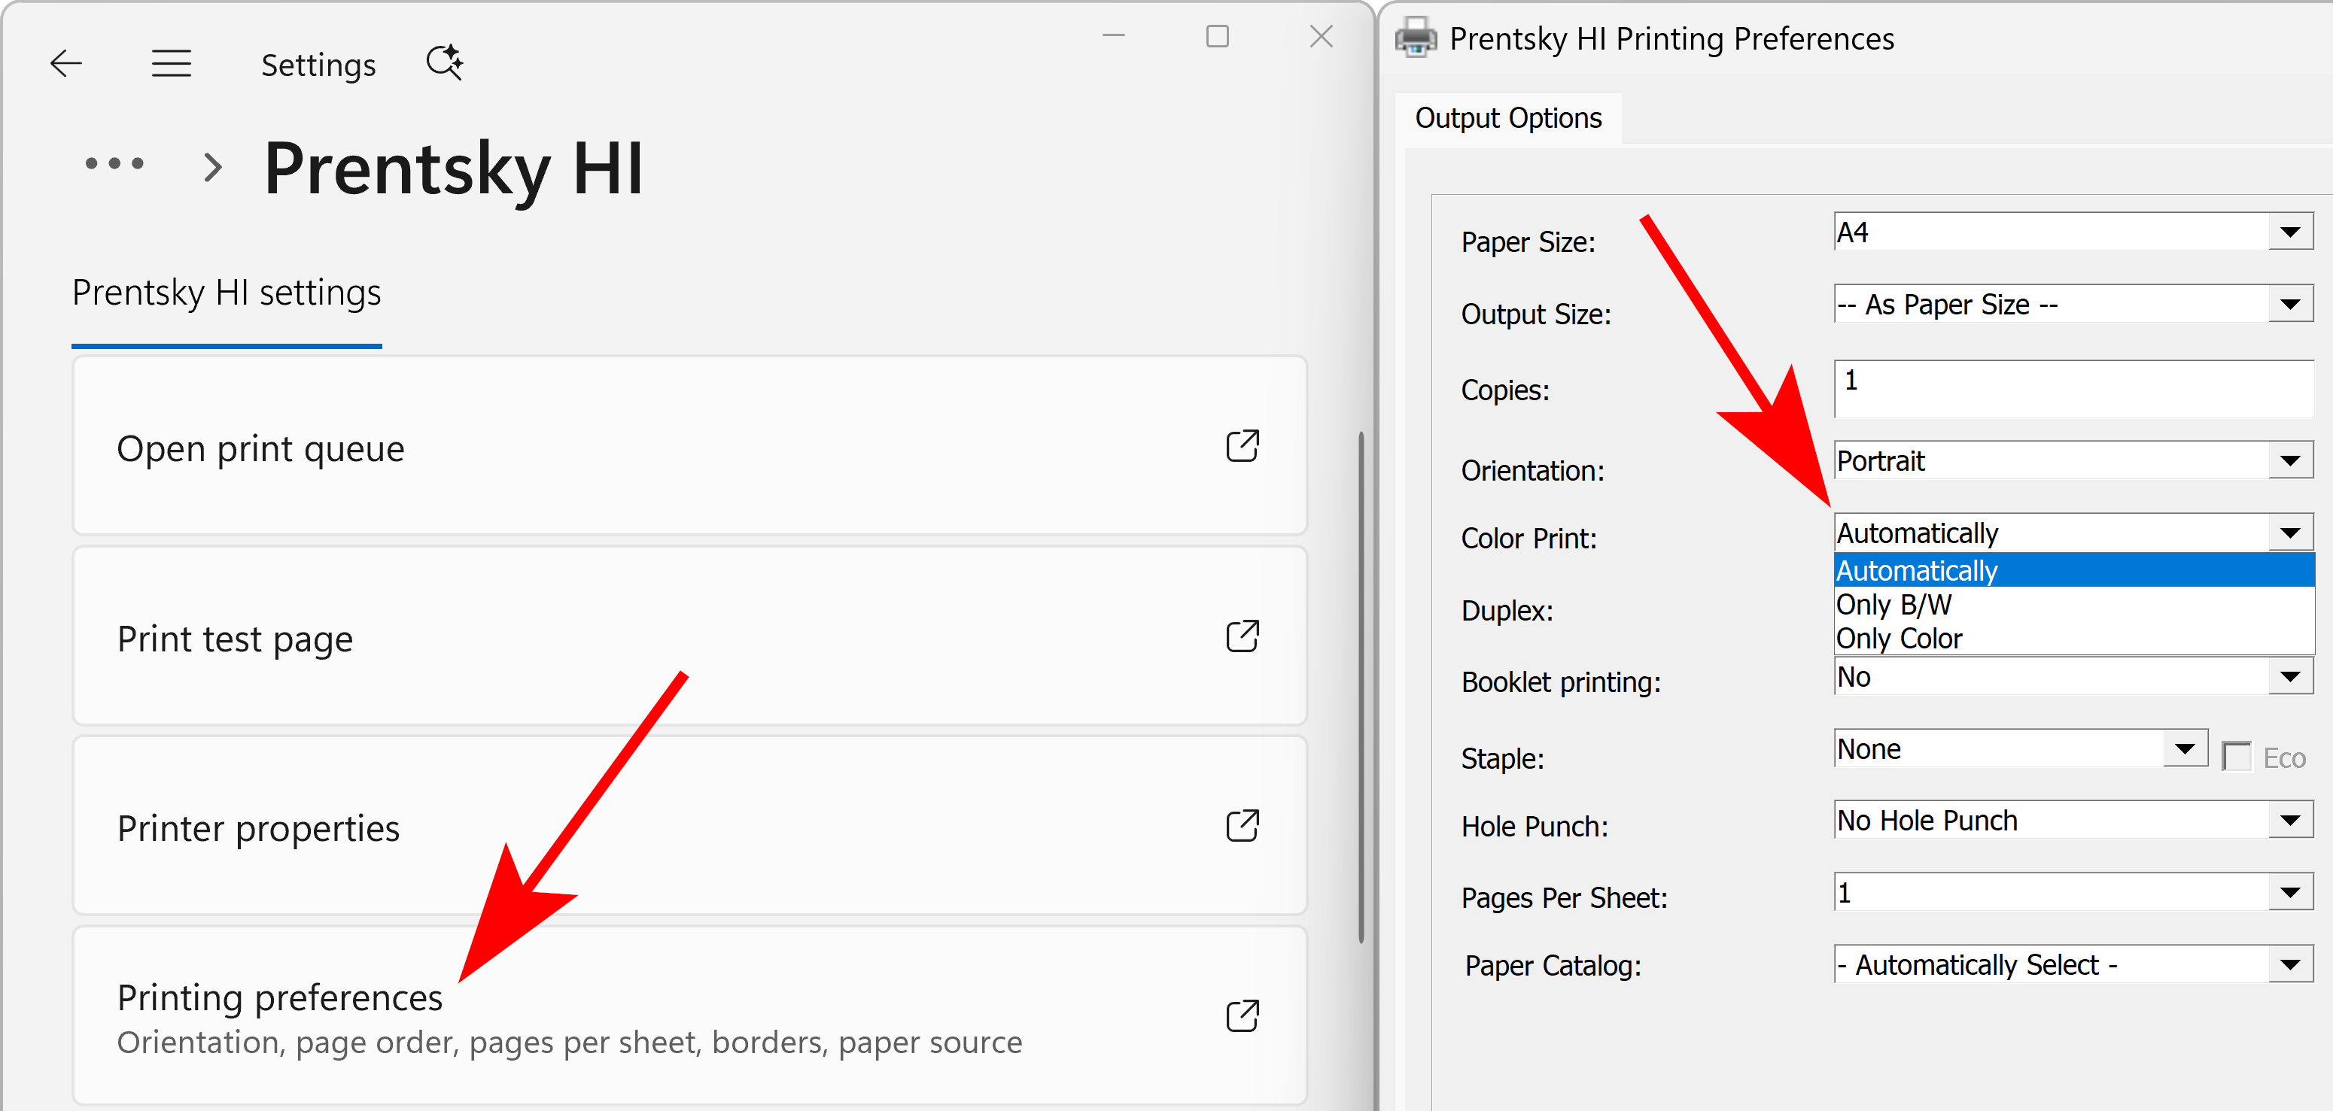The height and width of the screenshot is (1111, 2333).
Task: Enable the Eco checkbox
Action: click(2237, 757)
